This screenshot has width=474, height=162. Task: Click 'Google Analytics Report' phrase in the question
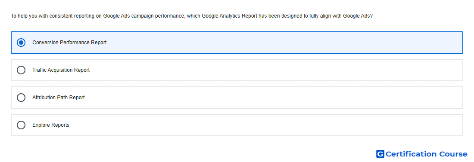229,16
